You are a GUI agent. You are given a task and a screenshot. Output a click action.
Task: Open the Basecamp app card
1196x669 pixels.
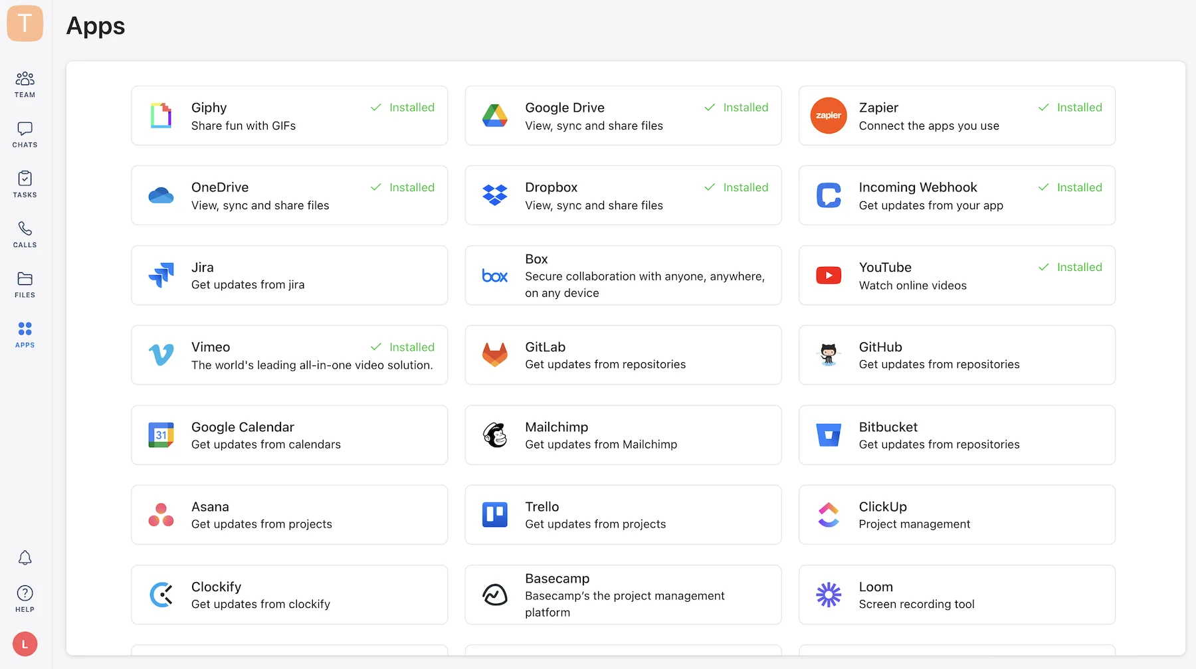[x=623, y=595]
